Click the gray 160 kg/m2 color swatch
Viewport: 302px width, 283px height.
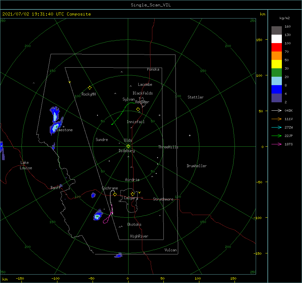[x=276, y=31]
